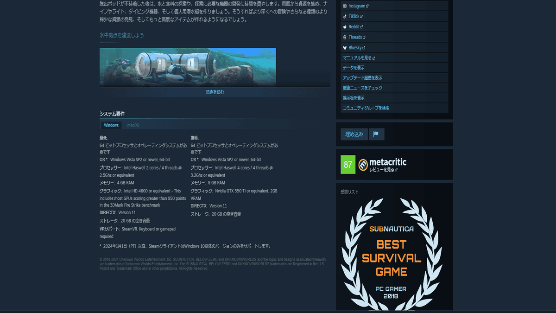
Task: Open the Threads link
Action: point(394,37)
